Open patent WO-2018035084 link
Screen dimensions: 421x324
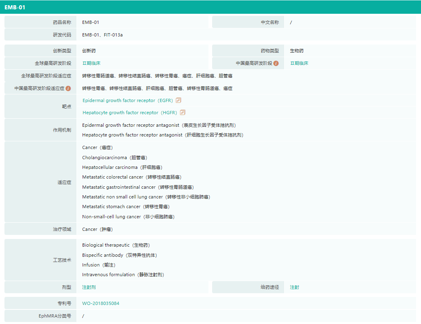point(100,303)
